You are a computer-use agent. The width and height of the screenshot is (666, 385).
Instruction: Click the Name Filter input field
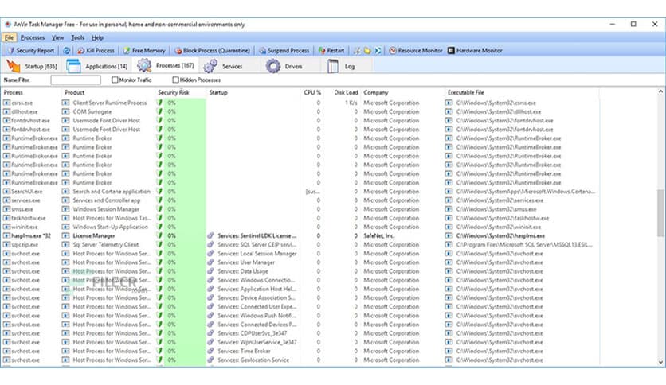pyautogui.click(x=76, y=80)
